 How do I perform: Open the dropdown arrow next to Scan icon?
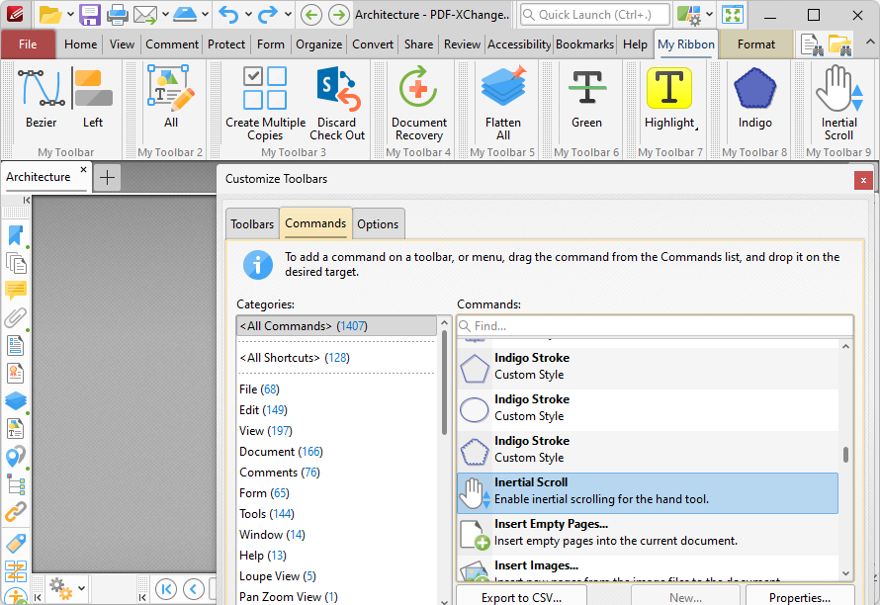click(x=205, y=14)
